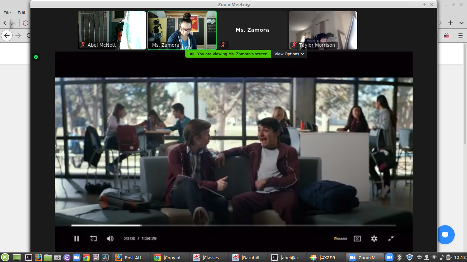Click the viewing Ms. Zamora's screen banner
The image size is (467, 262).
click(228, 54)
